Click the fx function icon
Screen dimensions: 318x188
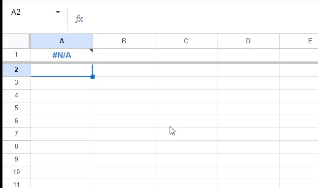point(79,19)
